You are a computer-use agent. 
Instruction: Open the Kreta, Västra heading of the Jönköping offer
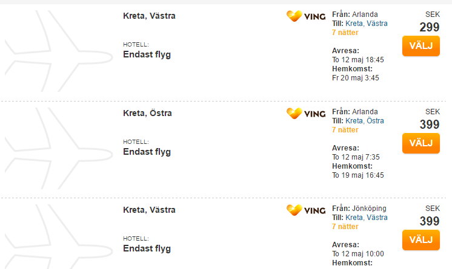click(x=149, y=210)
